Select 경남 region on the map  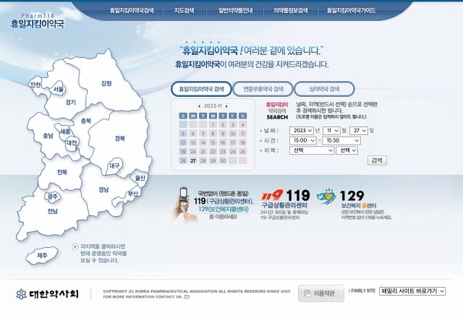coord(103,189)
